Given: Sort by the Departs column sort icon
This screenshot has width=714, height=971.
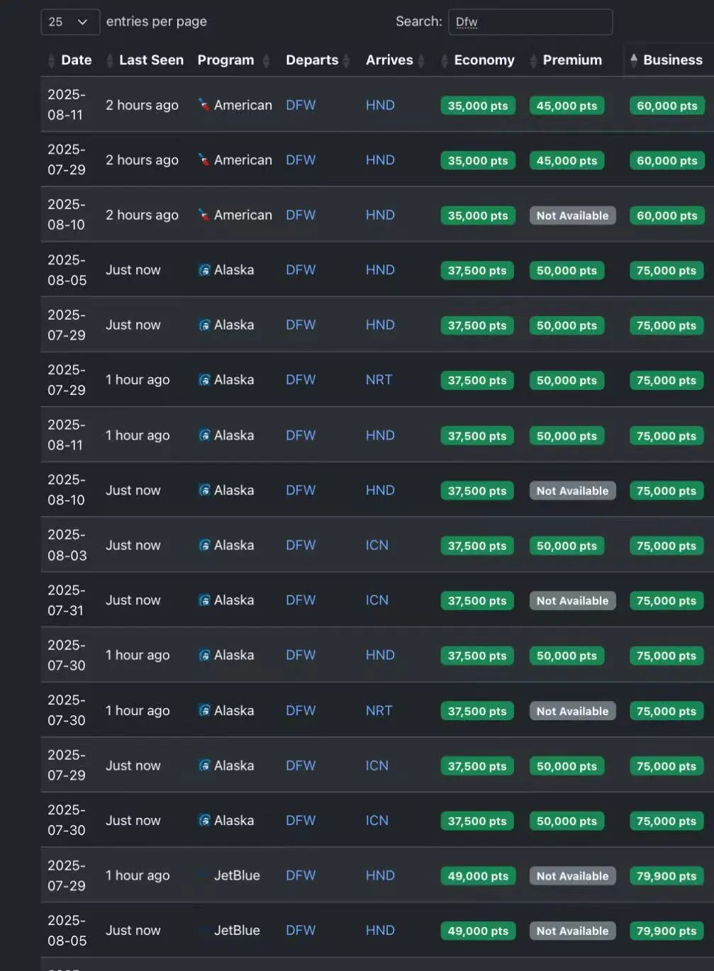Looking at the screenshot, I should tap(346, 61).
